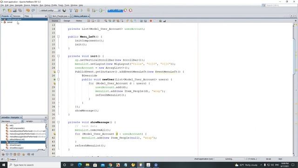Click the Run Project play icon
Viewport: 298px width, 168px height.
[82, 10]
